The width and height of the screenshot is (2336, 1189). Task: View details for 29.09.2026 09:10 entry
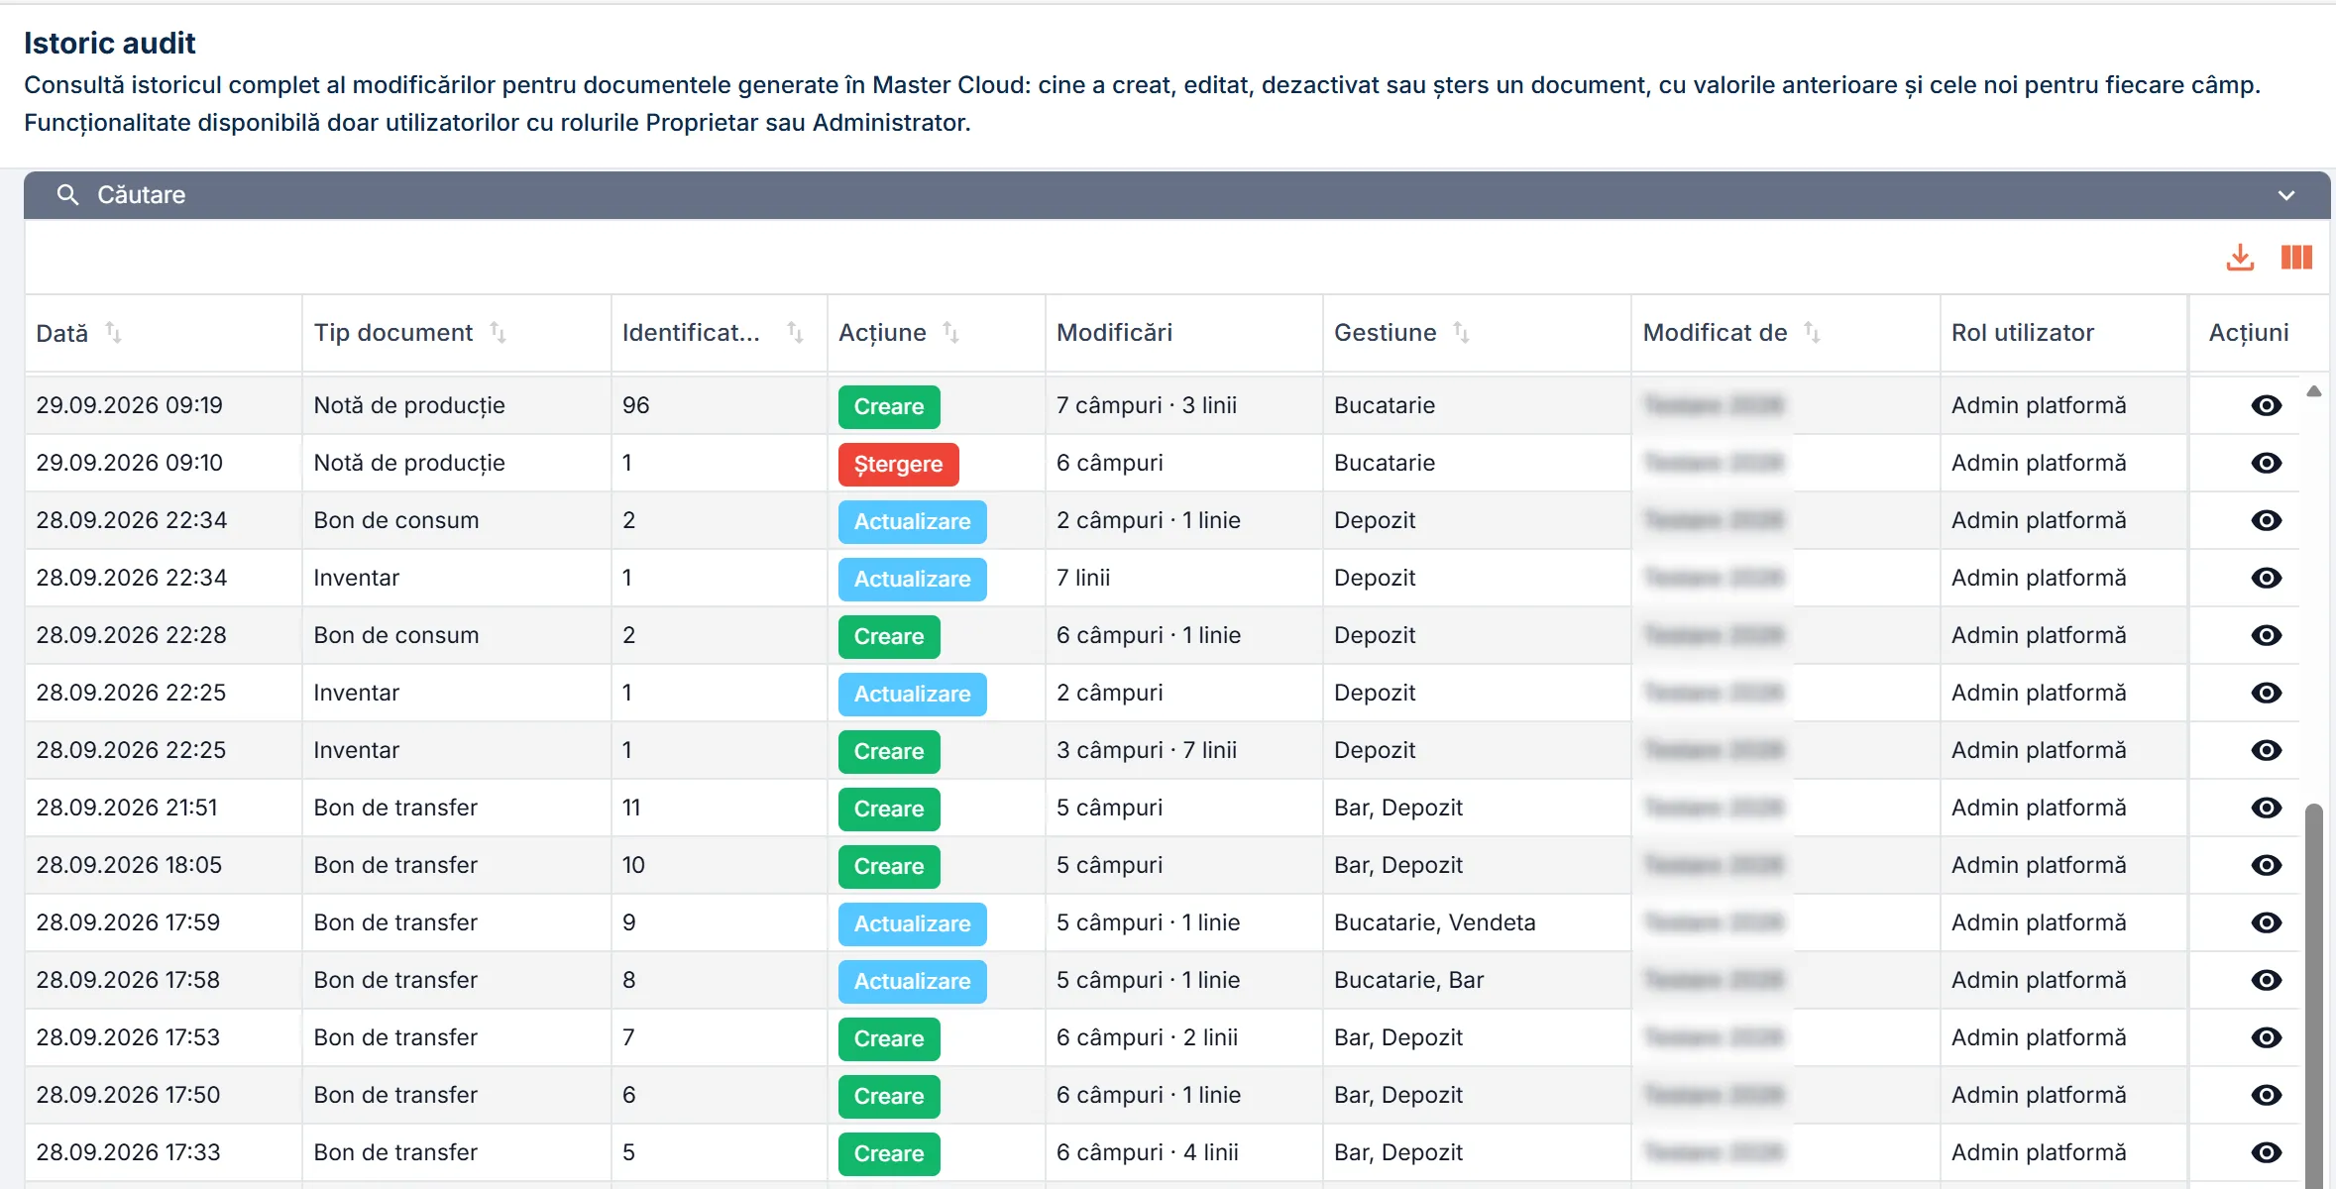point(2266,463)
